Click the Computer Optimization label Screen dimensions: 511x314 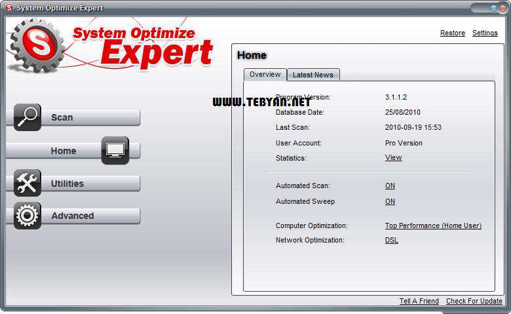click(312, 226)
